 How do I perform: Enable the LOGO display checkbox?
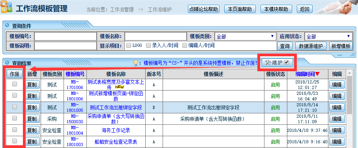129,45
